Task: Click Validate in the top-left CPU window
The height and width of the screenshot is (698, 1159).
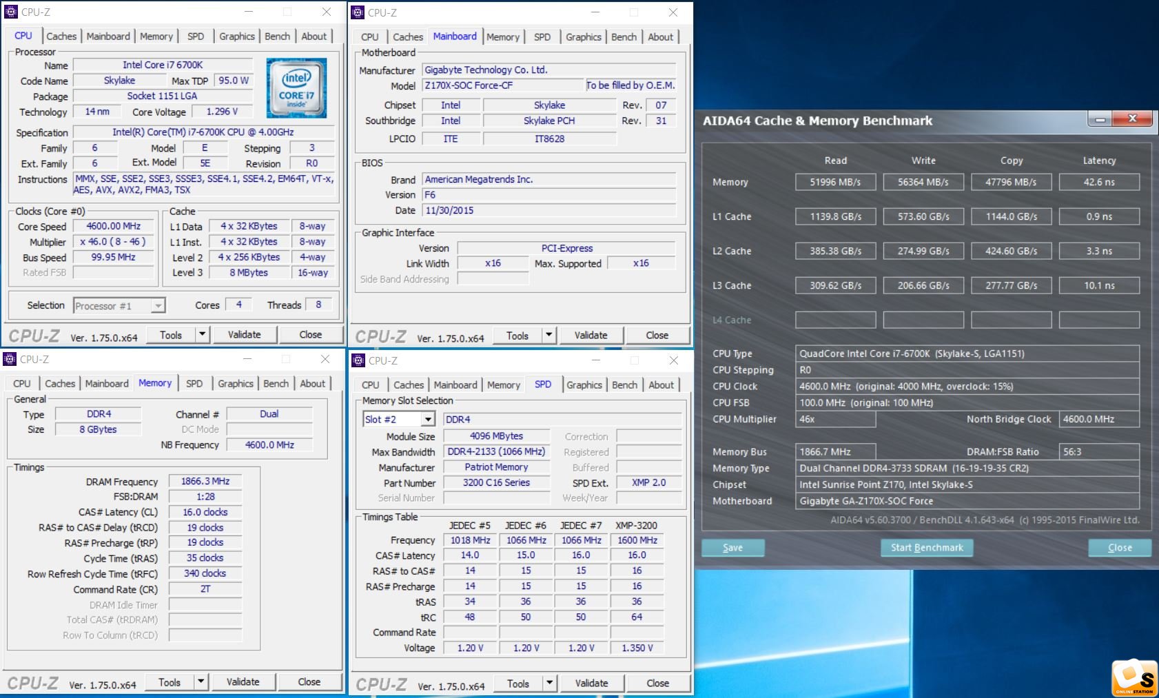Action: click(x=245, y=335)
